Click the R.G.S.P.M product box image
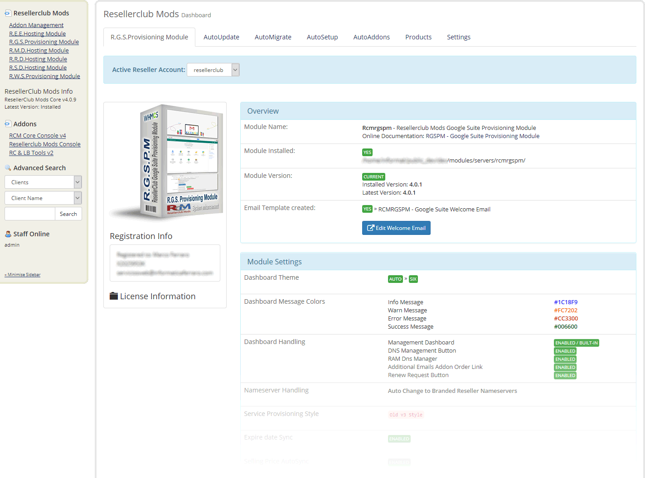 tap(166, 162)
